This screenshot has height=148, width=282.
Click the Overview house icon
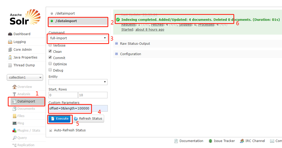[x=14, y=87]
